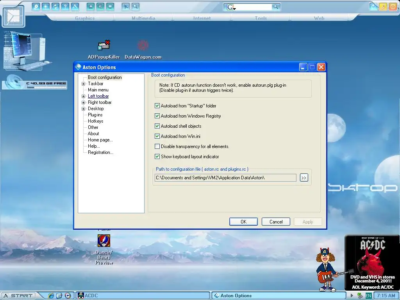400x300 pixels.
Task: Select Boot configuration in tree
Action: (x=105, y=77)
